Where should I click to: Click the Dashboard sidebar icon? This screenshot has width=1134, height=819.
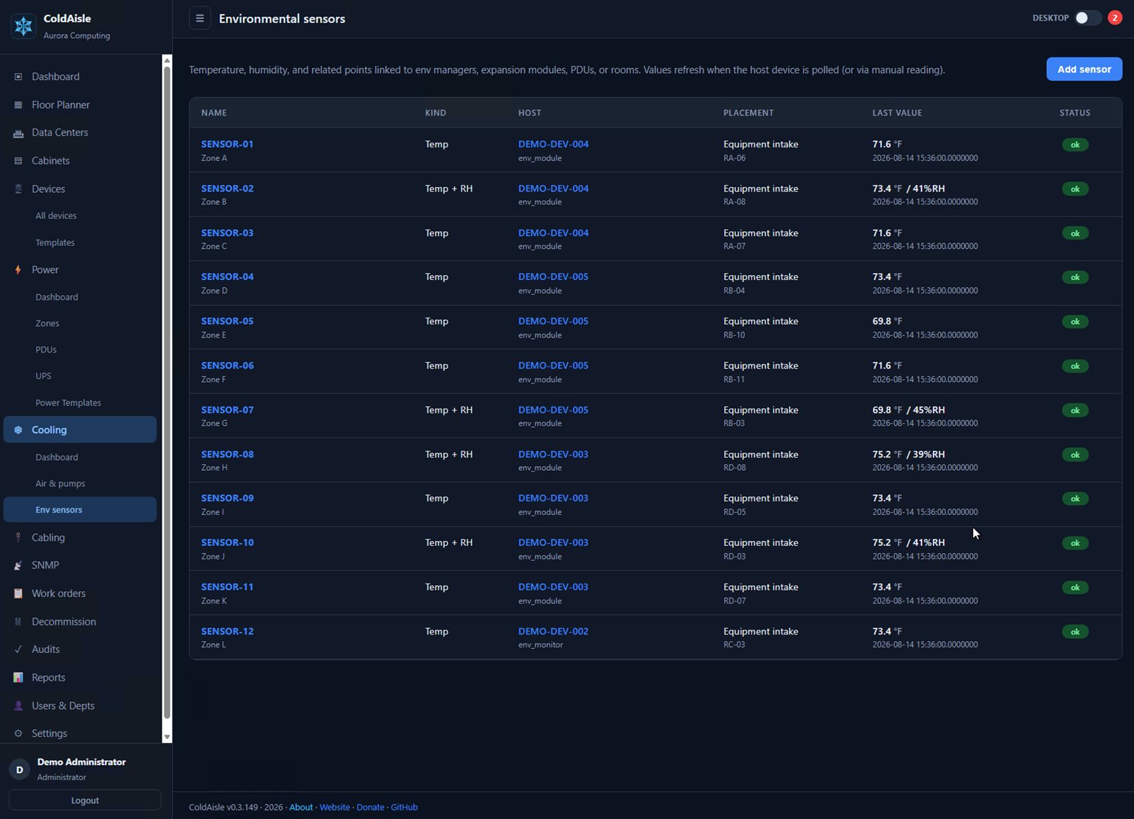(x=18, y=77)
